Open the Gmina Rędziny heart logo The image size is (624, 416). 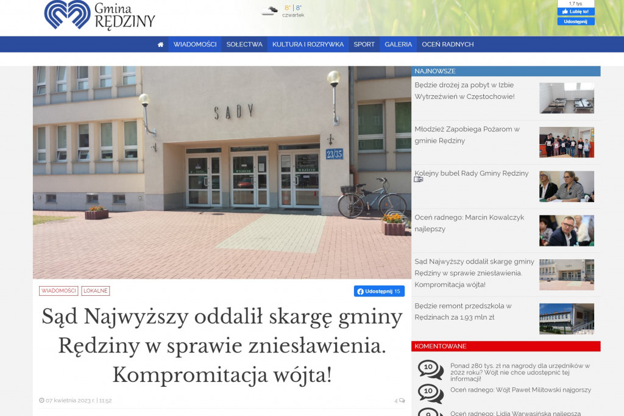pyautogui.click(x=68, y=15)
